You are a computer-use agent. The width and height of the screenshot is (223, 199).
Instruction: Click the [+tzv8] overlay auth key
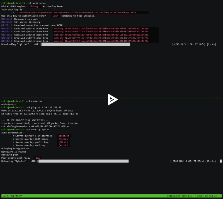click(63, 145)
